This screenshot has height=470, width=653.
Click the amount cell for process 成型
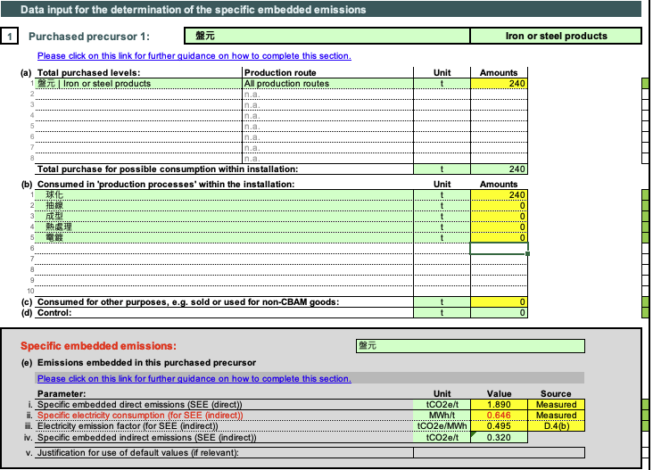[x=499, y=216]
